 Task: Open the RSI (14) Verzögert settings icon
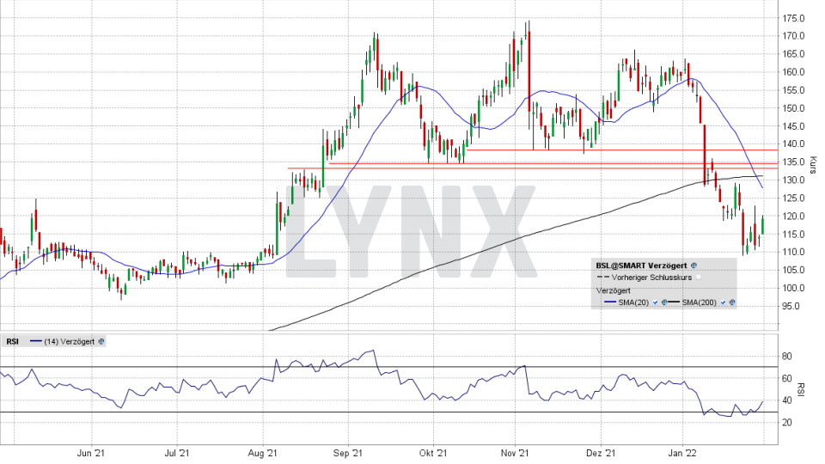pyautogui.click(x=101, y=341)
